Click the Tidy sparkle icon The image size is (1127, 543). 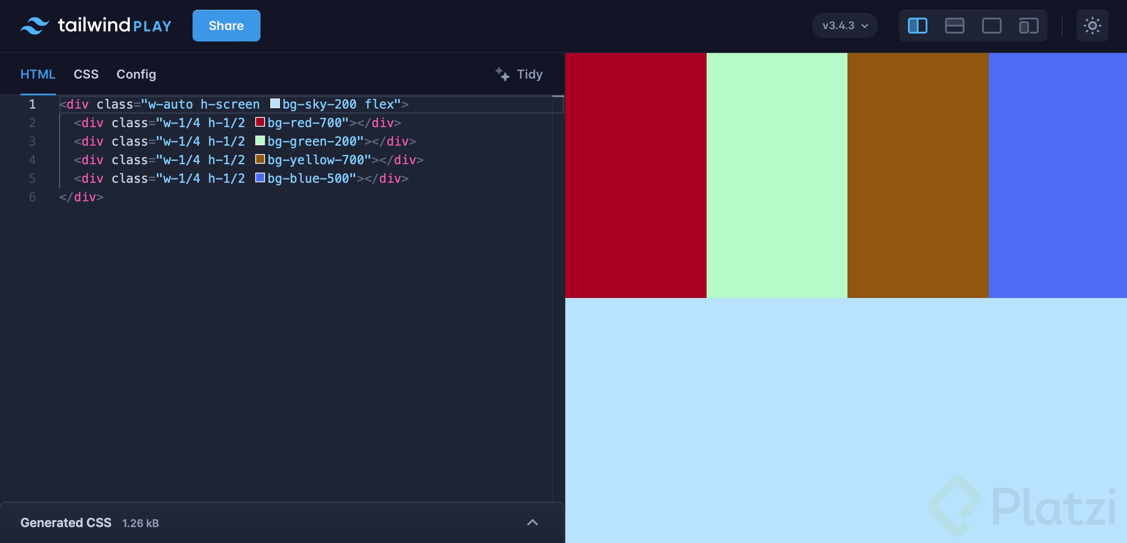tap(502, 74)
